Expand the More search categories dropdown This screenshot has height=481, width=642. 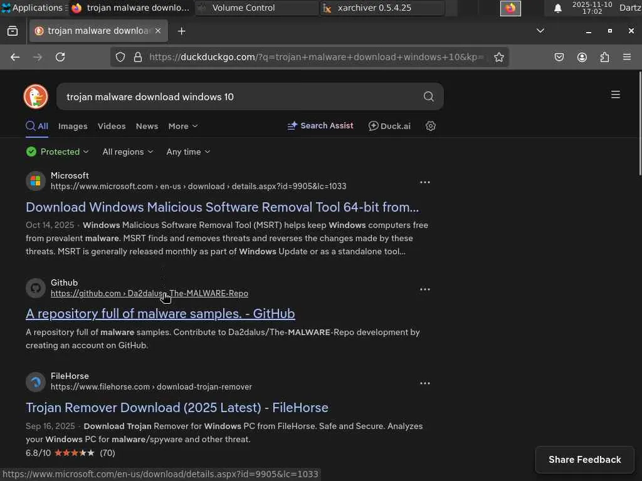(183, 127)
